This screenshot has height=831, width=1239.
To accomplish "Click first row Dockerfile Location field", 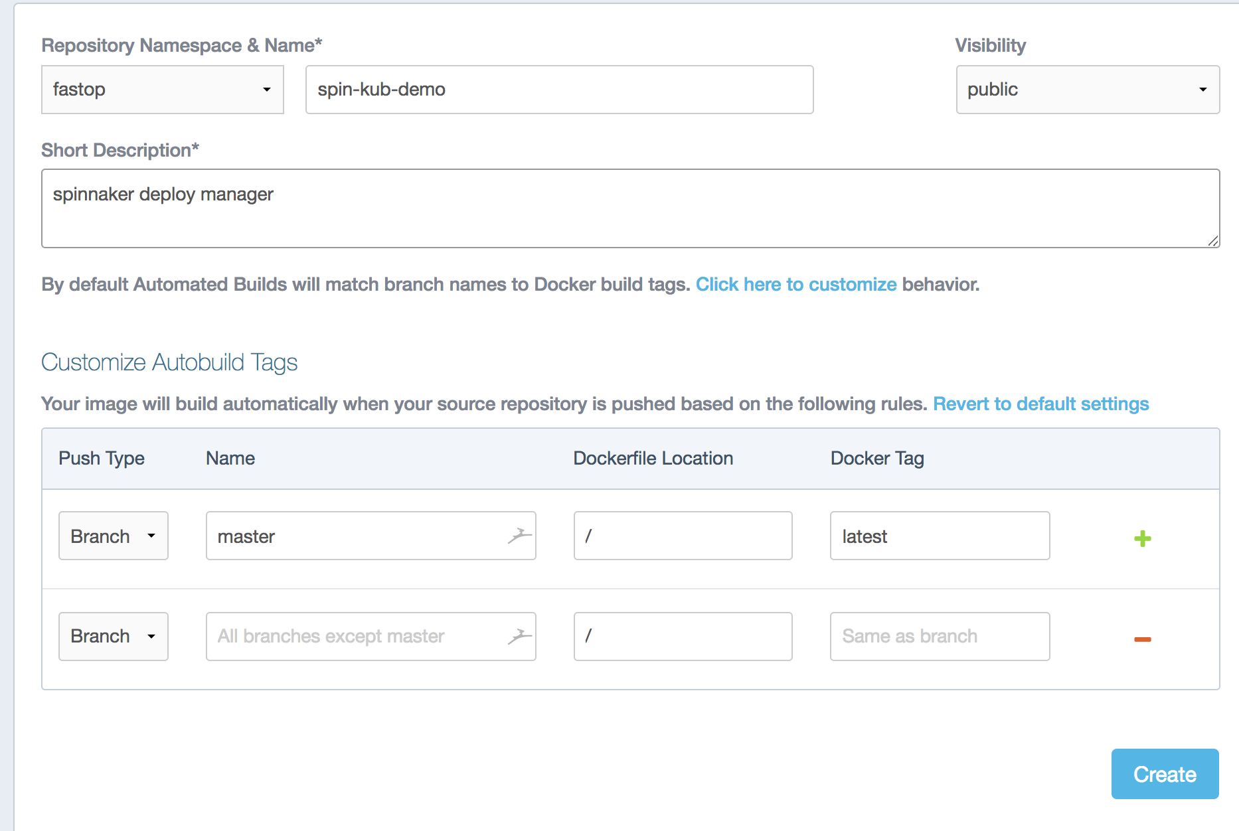I will [x=683, y=536].
